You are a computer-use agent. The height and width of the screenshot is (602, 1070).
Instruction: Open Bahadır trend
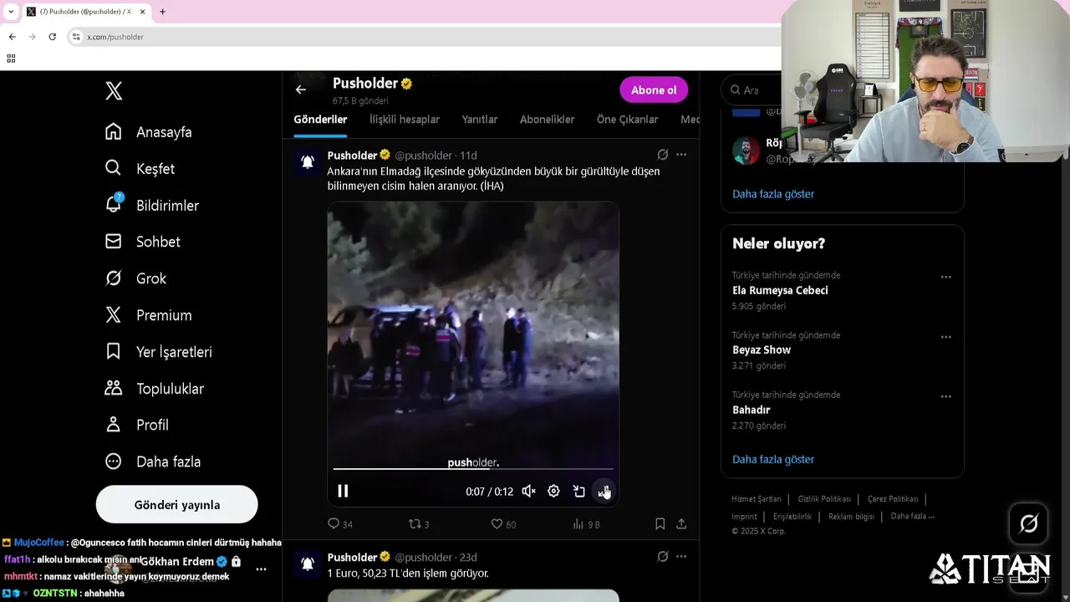pyautogui.click(x=752, y=410)
